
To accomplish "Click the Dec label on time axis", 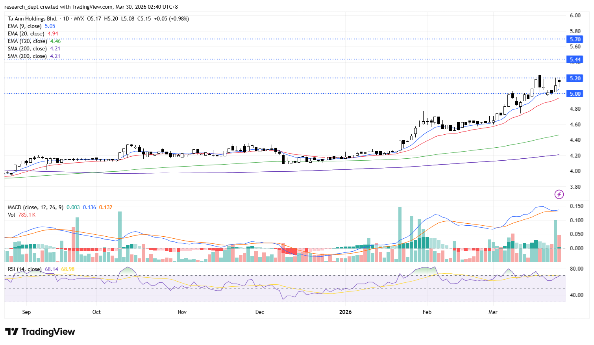I will point(260,312).
